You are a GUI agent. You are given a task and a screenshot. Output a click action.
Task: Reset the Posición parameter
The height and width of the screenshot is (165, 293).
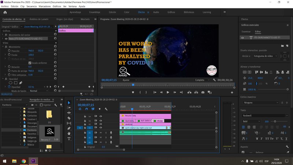pyautogui.click(x=55, y=51)
